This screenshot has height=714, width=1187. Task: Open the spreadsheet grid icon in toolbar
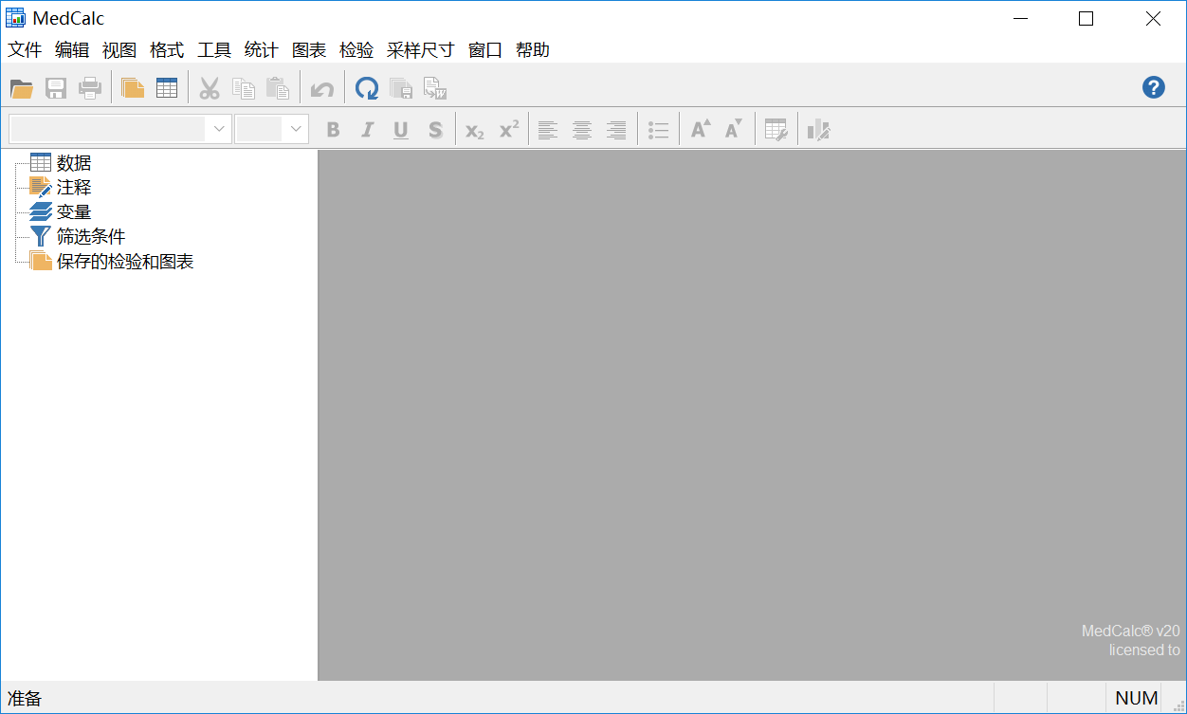pyautogui.click(x=167, y=88)
